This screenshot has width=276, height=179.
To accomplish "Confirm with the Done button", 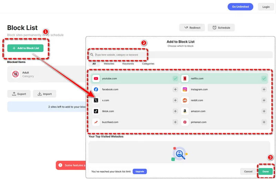I will pos(265,171).
